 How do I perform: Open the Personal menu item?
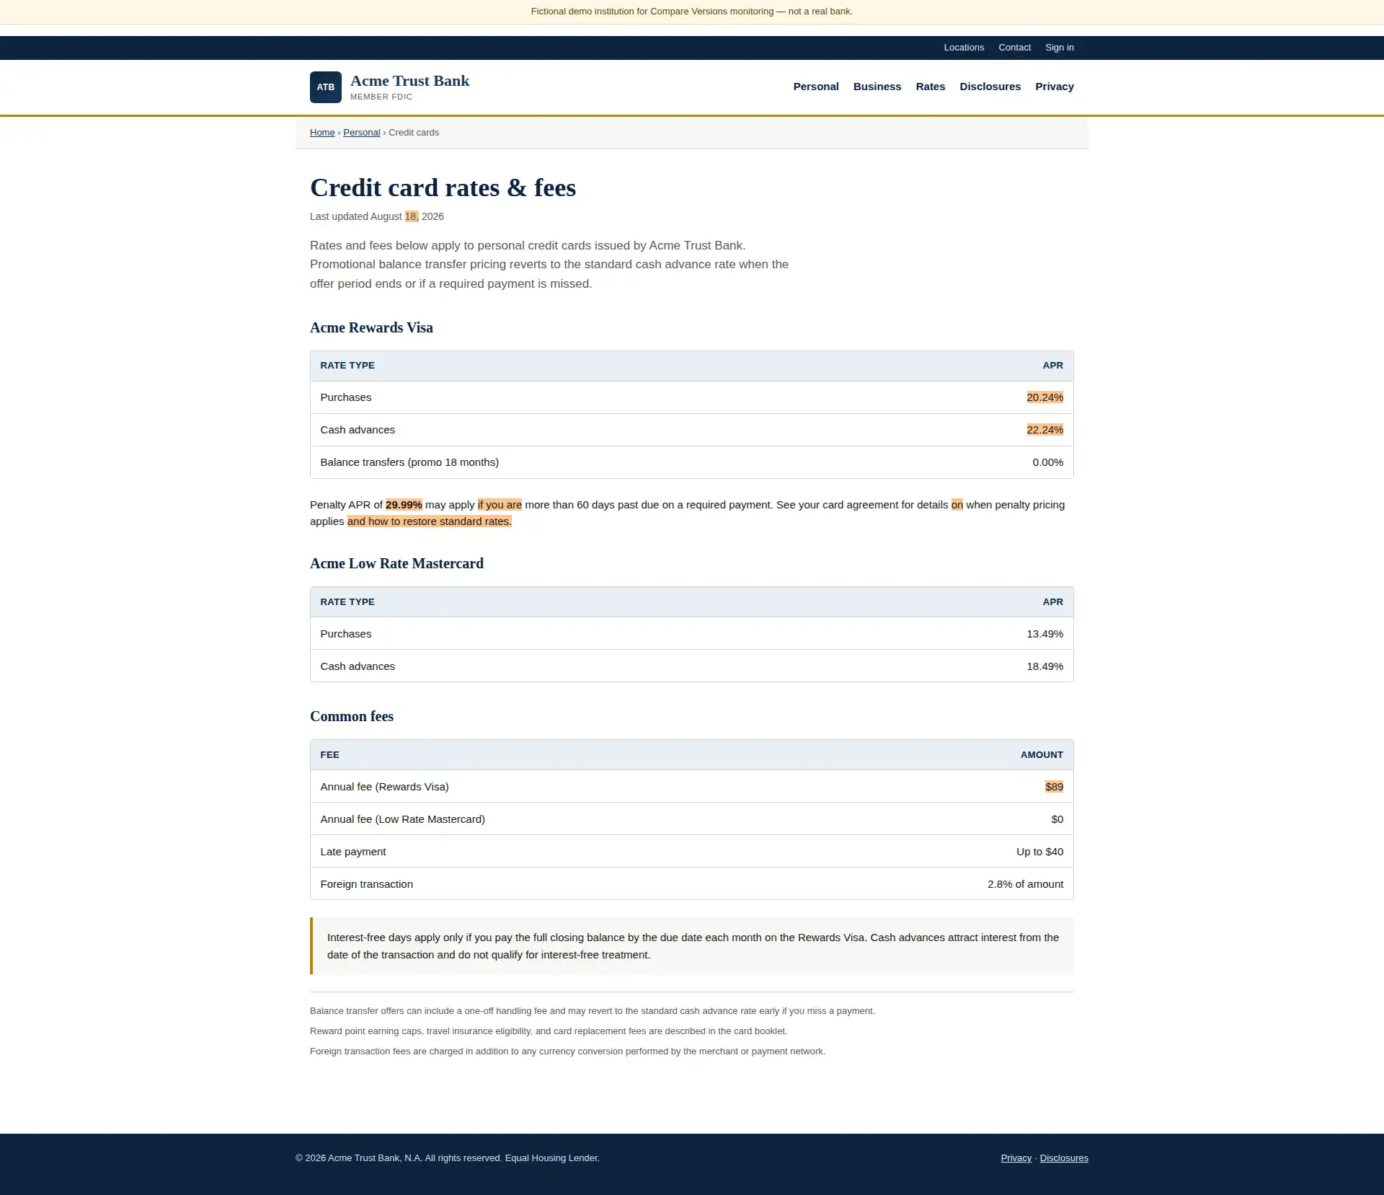pos(816,87)
